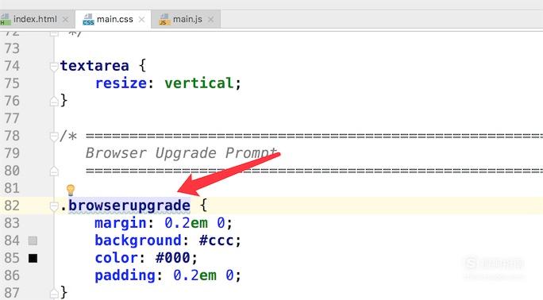Click the CSS file icon on main.css tab

[88, 20]
